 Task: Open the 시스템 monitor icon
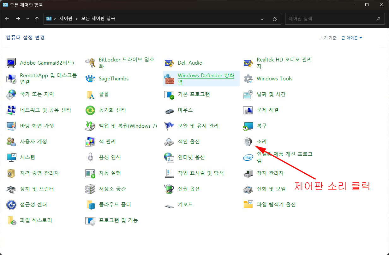pyautogui.click(x=11, y=157)
